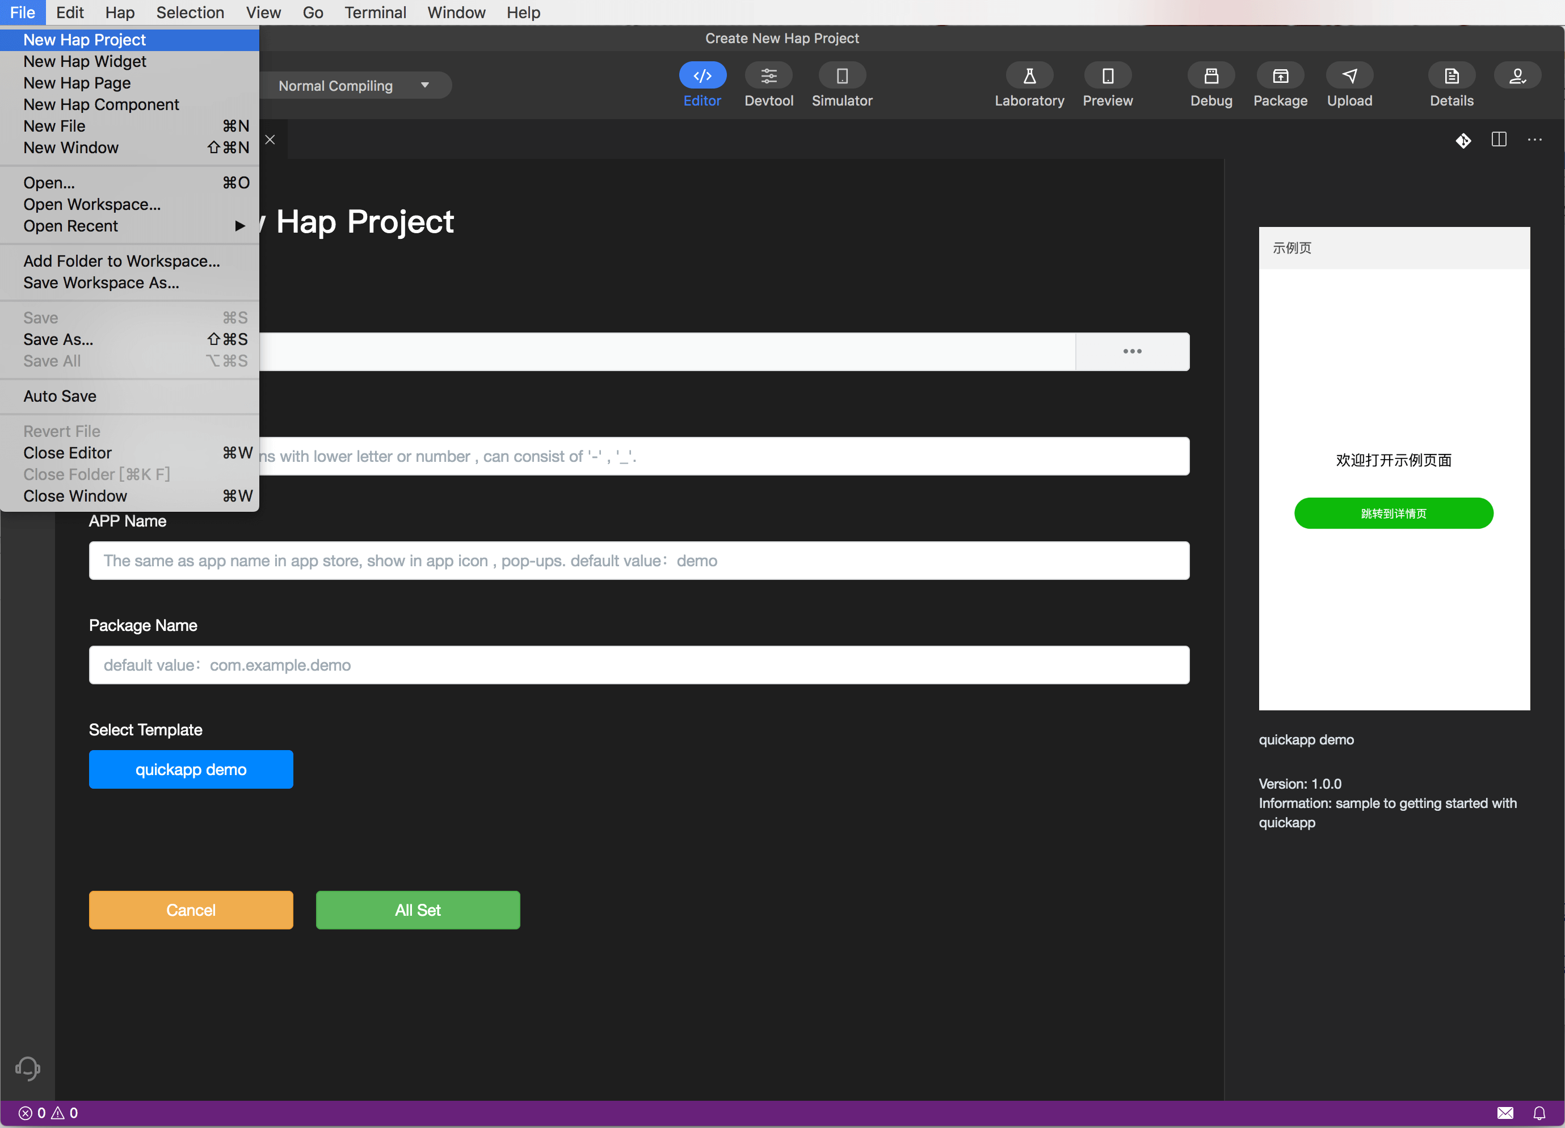Click the project path input field

pyautogui.click(x=667, y=352)
